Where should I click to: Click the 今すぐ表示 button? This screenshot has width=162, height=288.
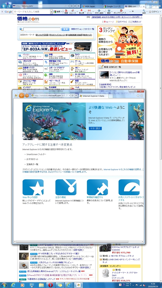95,128
